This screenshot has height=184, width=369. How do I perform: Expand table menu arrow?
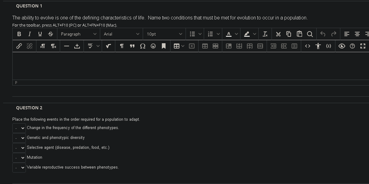(183, 46)
